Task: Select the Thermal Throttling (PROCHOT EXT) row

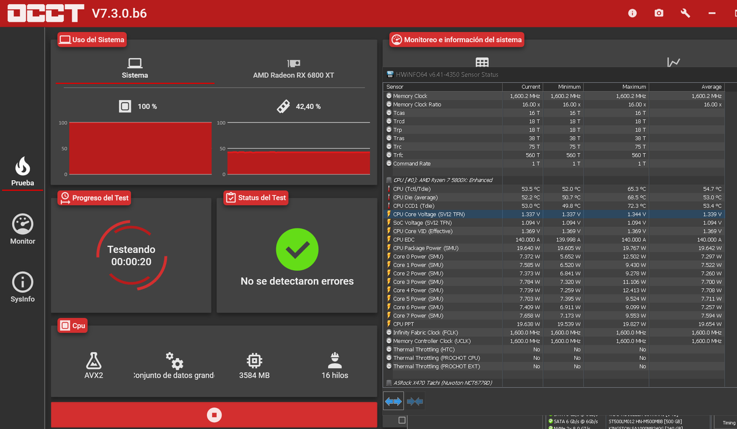Action: coord(553,366)
